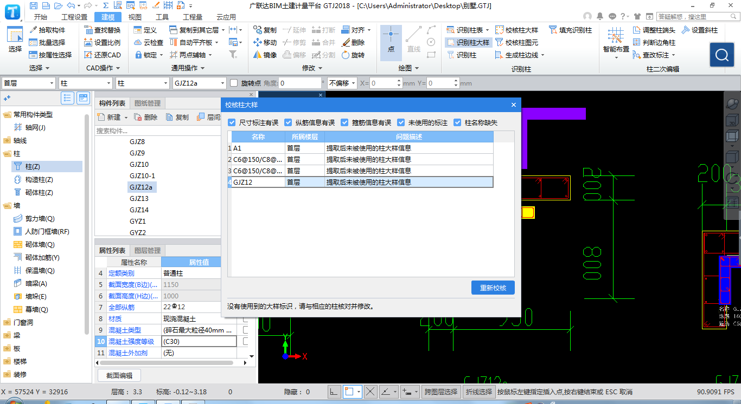Screen dimensions: 741x404
Task: Open the 工程设置 ribbon tab
Action: (74, 17)
